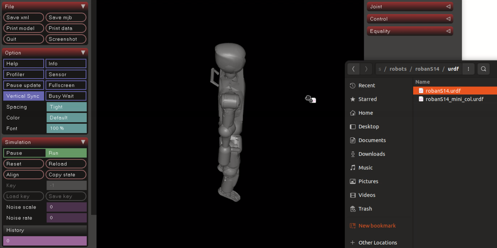Expand the Joint panel

(x=410, y=7)
